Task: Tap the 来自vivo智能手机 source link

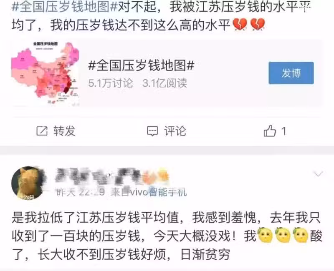Action: pyautogui.click(x=149, y=192)
